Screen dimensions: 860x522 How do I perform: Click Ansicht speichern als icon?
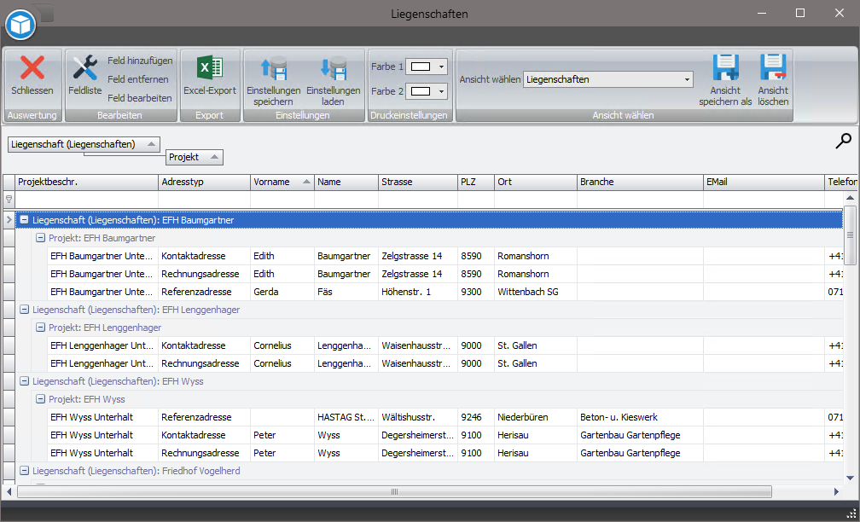[x=725, y=67]
